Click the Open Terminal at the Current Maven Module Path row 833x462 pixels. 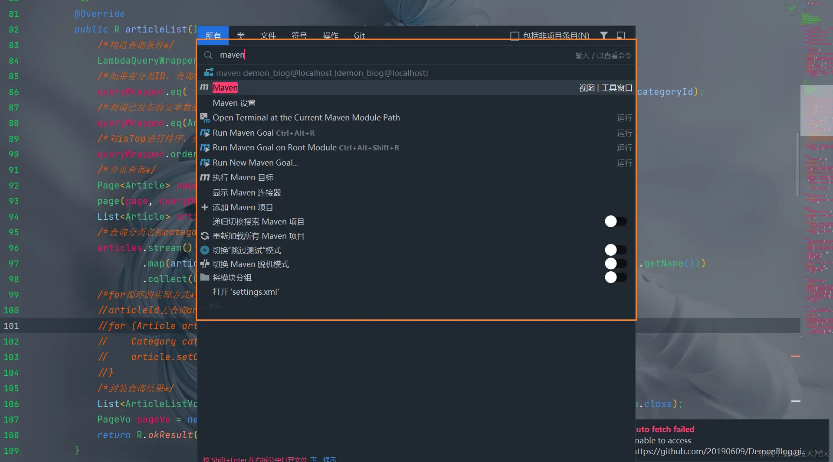pos(416,117)
